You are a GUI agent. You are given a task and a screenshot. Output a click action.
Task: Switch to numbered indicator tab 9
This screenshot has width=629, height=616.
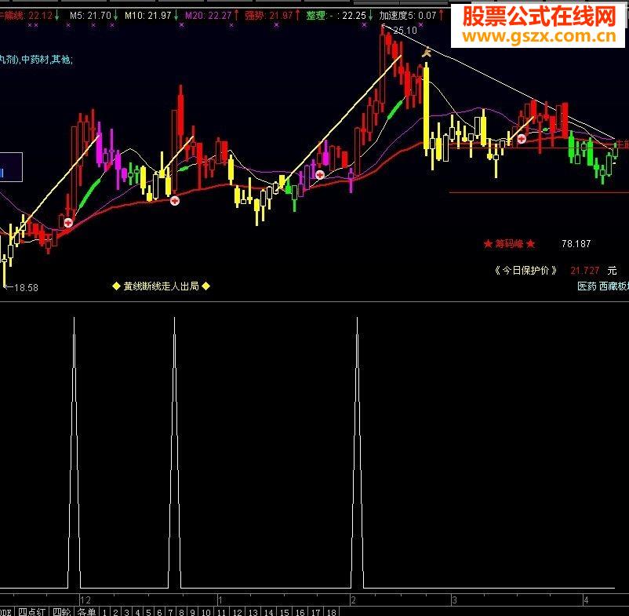193,612
